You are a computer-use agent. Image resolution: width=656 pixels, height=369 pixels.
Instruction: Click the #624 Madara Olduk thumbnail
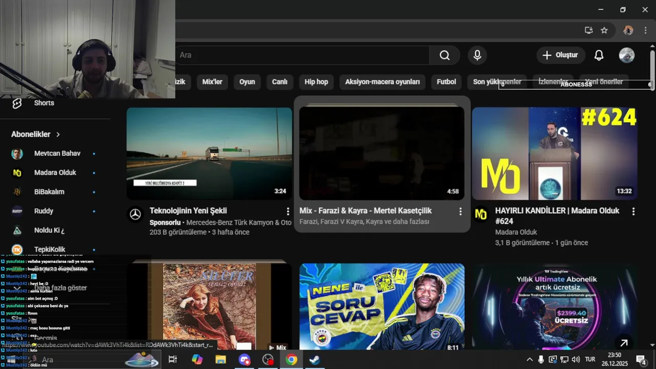(555, 153)
